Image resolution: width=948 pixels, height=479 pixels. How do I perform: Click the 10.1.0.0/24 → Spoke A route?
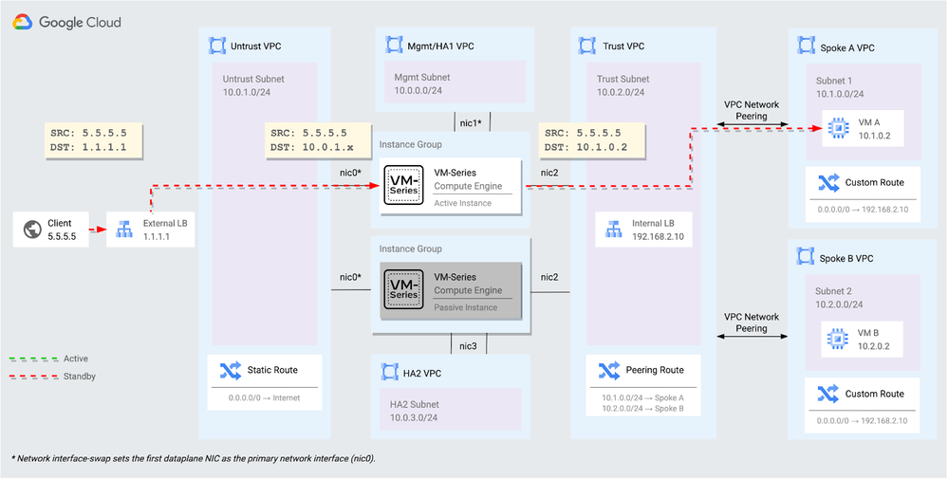642,398
